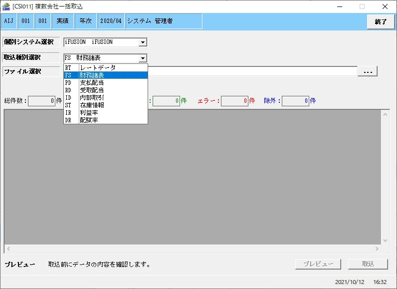Select RT レートデータ from list
Image resolution: width=397 pixels, height=289 pixels.
(106, 67)
